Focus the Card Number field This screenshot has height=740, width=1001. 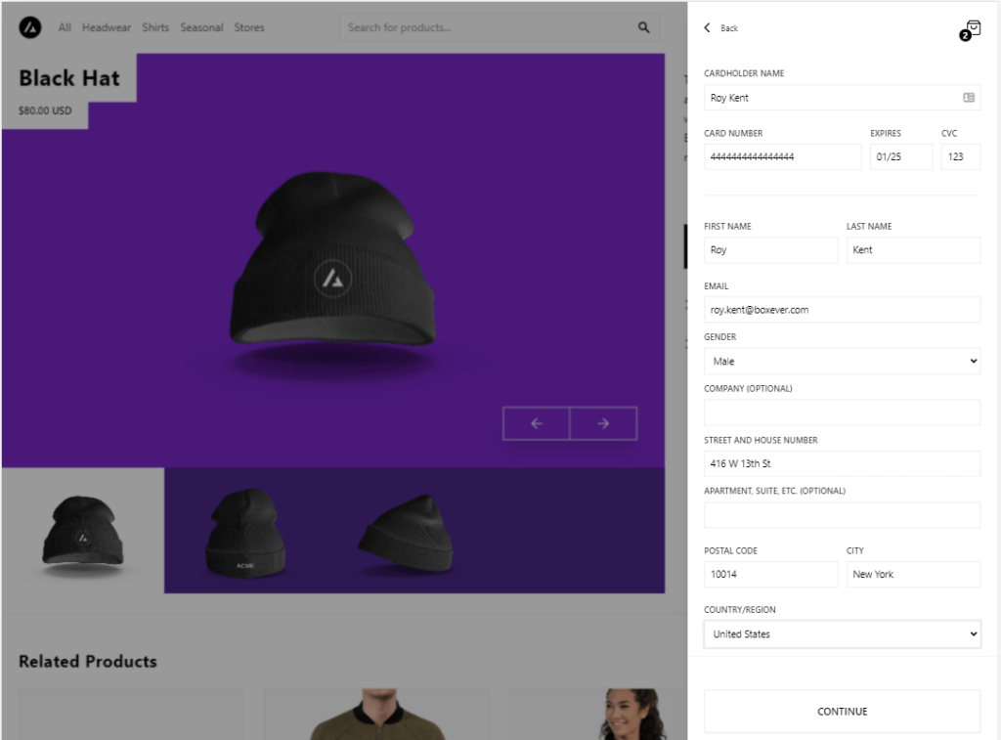point(782,157)
